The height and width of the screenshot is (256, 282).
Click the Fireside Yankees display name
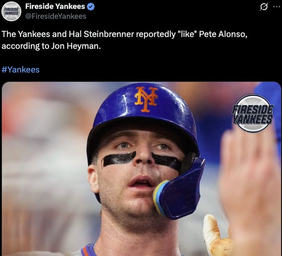pyautogui.click(x=55, y=6)
